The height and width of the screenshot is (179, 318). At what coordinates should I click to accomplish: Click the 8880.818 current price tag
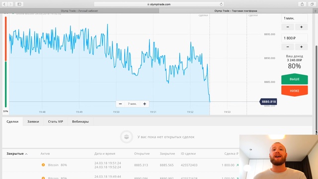tap(268, 101)
